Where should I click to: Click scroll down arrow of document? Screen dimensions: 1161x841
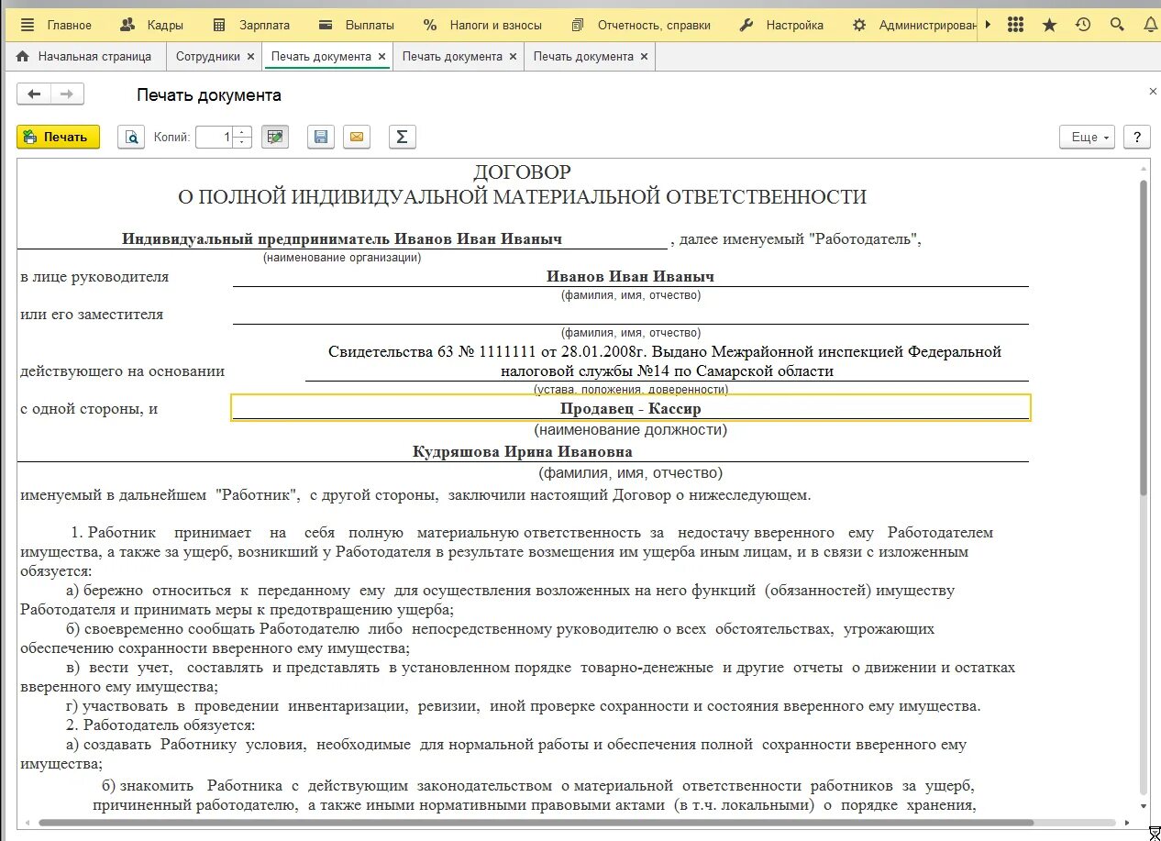[1144, 805]
